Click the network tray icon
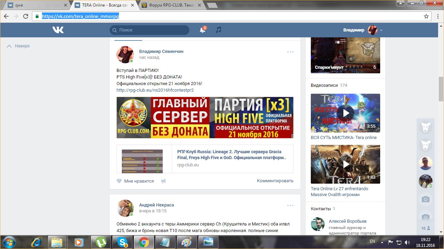 (399, 242)
